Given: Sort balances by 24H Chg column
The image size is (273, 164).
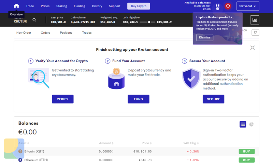Looking at the screenshot, I should pos(191,143).
